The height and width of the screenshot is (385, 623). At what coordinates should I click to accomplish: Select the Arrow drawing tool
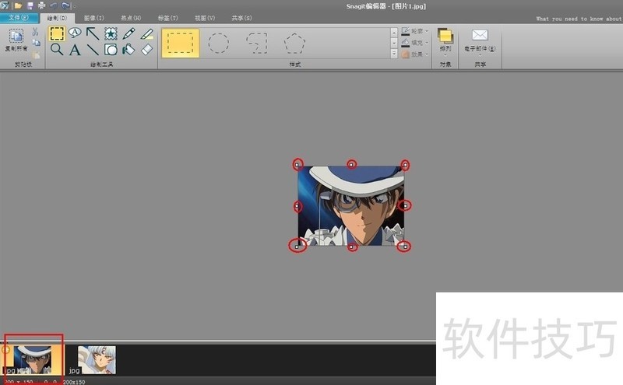point(93,33)
